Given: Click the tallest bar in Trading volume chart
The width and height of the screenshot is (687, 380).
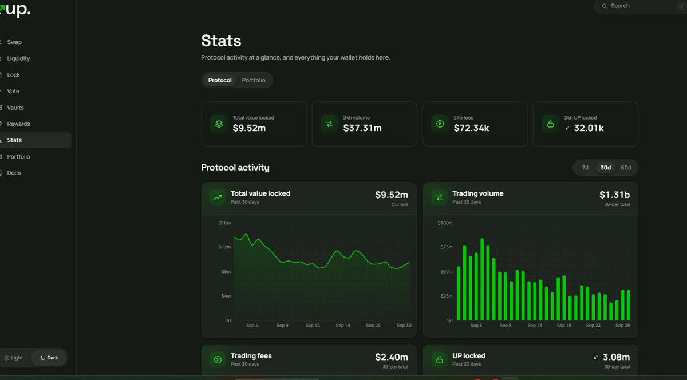Looking at the screenshot, I should tap(482, 279).
